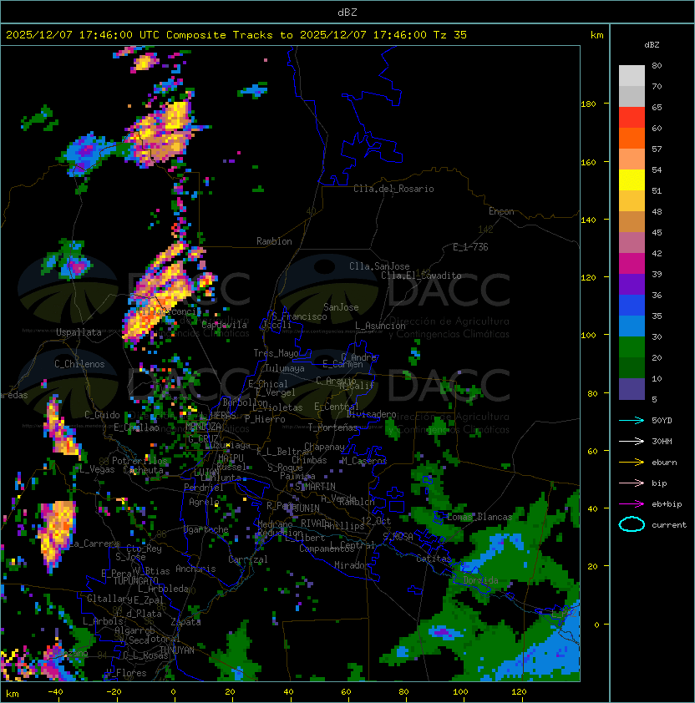Click the white 30HM arrow in the legend

click(x=632, y=441)
